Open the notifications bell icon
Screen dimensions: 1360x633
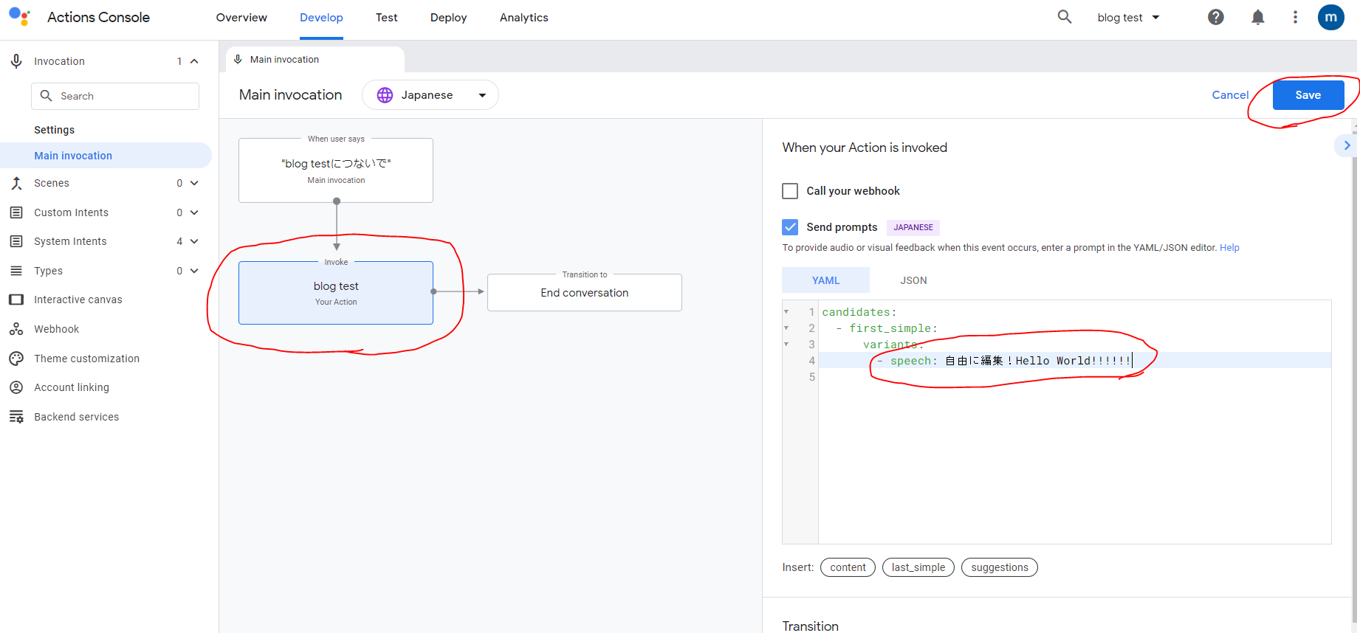[x=1257, y=17]
